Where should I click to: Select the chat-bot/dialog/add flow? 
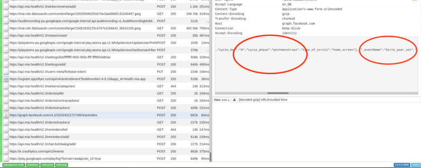106,144
